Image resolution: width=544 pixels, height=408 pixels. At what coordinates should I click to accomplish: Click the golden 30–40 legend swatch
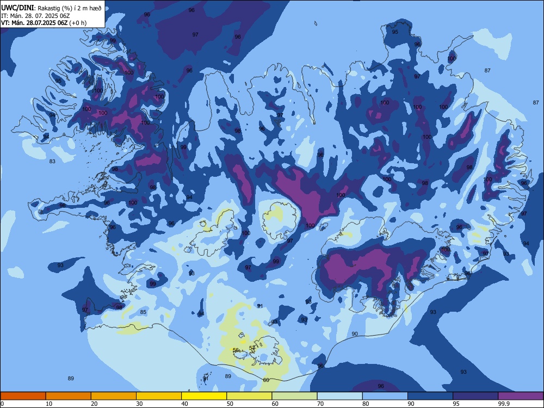point(159,396)
